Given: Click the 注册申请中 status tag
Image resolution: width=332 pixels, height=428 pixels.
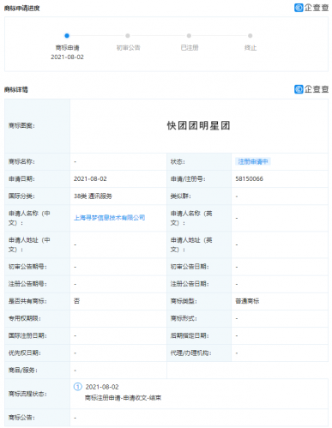Looking at the screenshot, I should 253,161.
